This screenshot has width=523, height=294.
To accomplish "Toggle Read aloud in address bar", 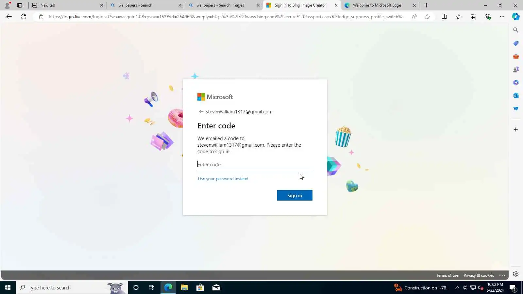I will 414,17.
